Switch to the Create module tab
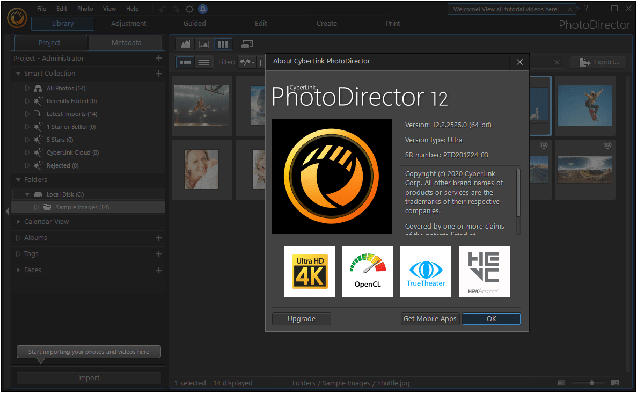 327,24
